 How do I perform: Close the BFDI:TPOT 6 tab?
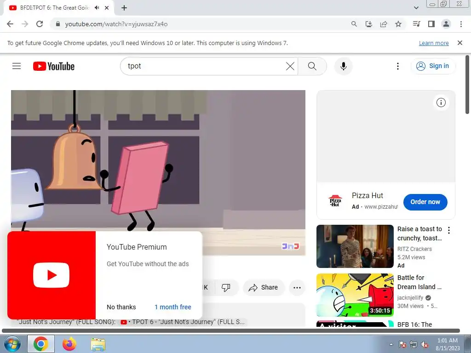(x=107, y=8)
